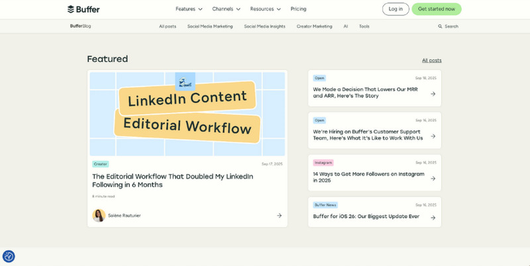
Task: Open '14 Ways to Get More Followers on Instagram' post
Action: (368, 177)
